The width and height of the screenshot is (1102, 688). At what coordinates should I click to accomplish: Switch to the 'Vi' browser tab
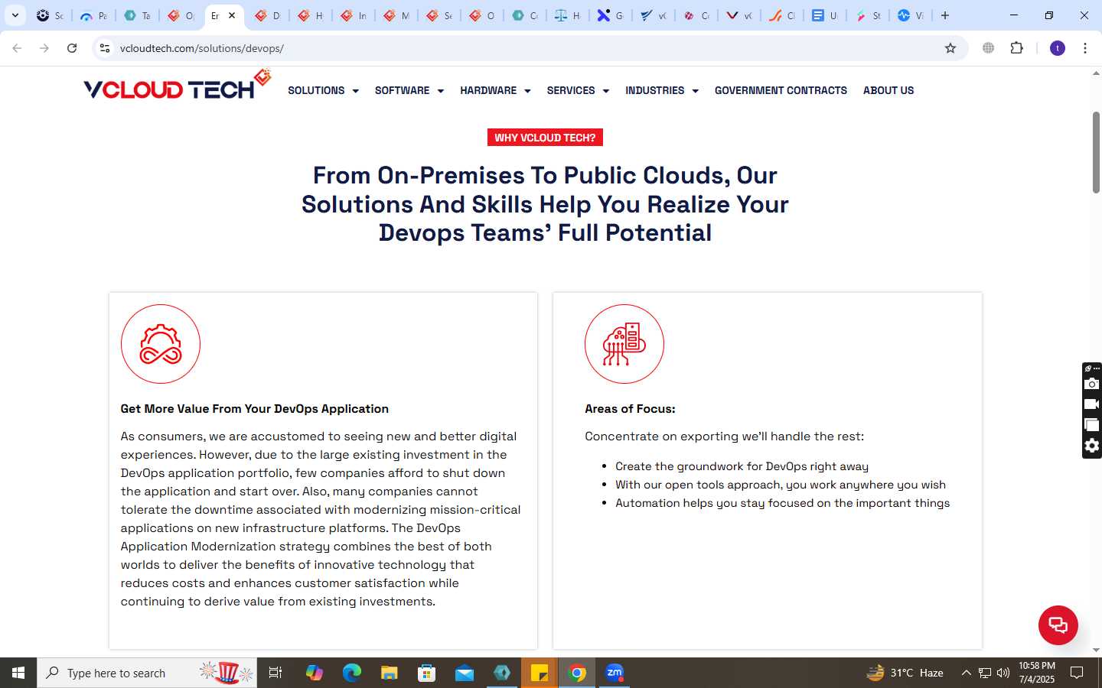point(911,15)
